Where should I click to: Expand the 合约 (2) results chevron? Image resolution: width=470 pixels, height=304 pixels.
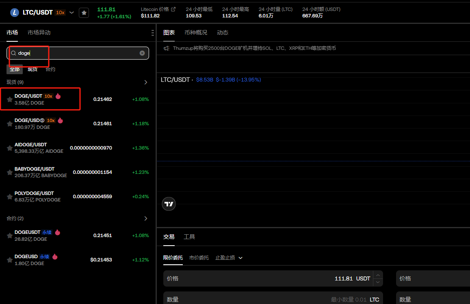point(146,218)
